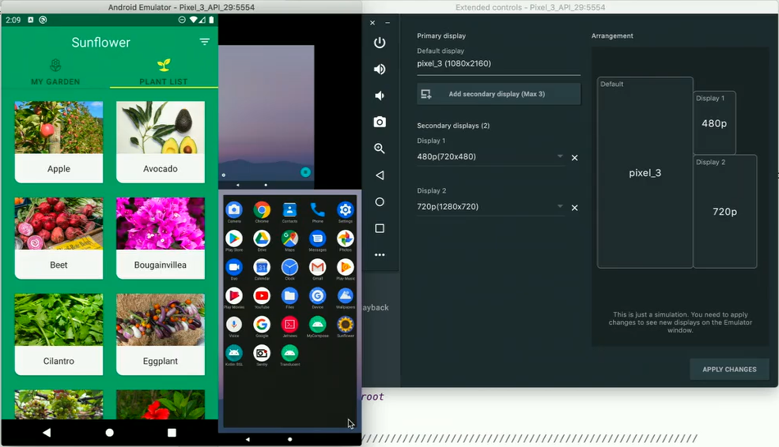The image size is (779, 447).
Task: Click emulator toolbar overview square
Action: tap(380, 228)
